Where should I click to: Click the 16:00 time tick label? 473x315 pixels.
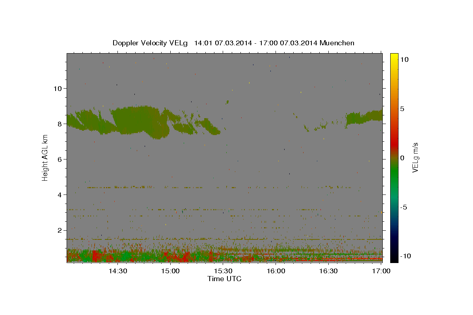point(276,271)
